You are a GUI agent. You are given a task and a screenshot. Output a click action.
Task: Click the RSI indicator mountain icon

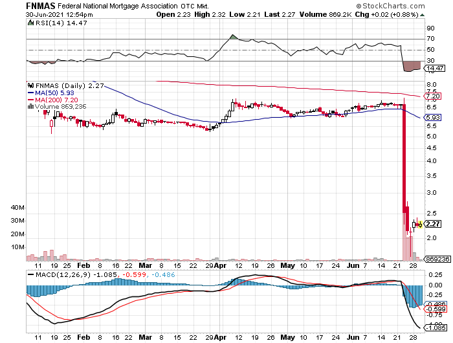coord(30,23)
